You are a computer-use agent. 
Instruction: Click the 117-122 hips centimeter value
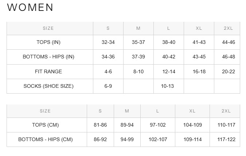[226, 140]
